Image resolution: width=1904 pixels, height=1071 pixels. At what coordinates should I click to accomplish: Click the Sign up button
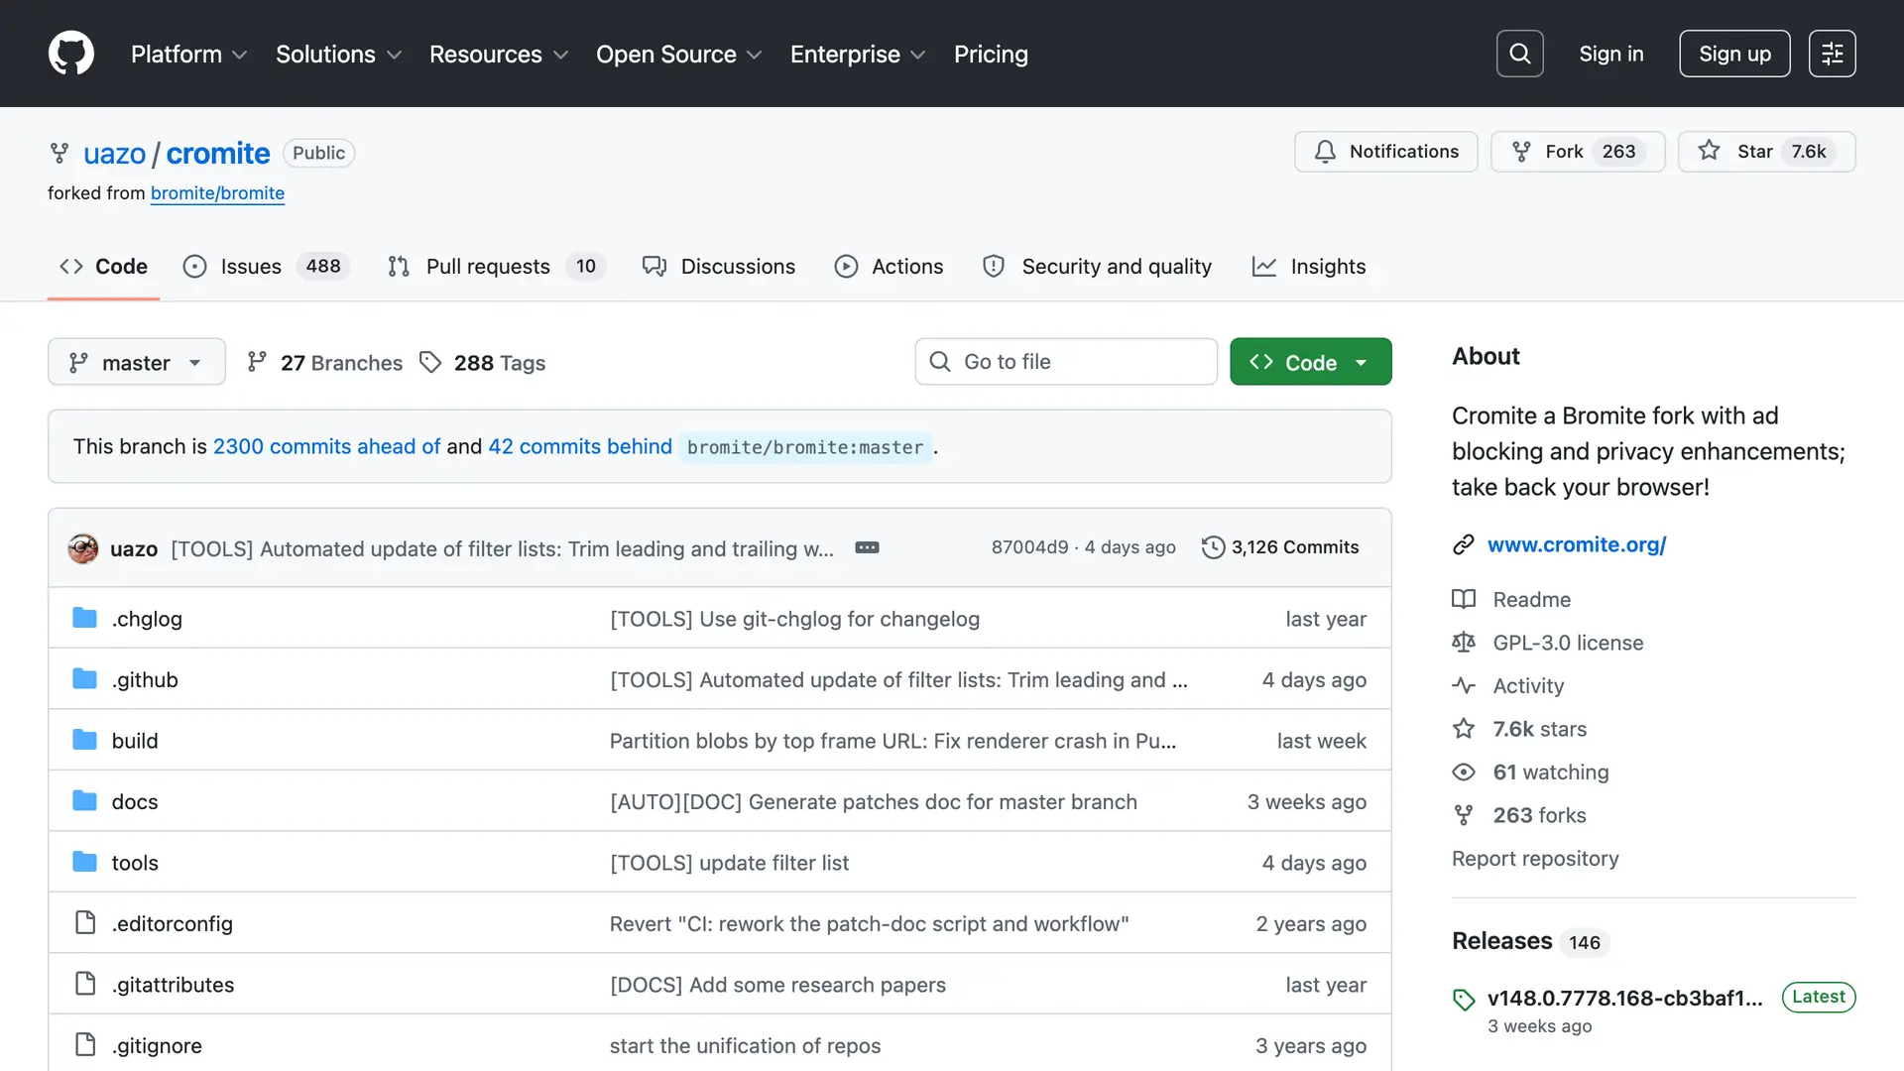click(1734, 54)
